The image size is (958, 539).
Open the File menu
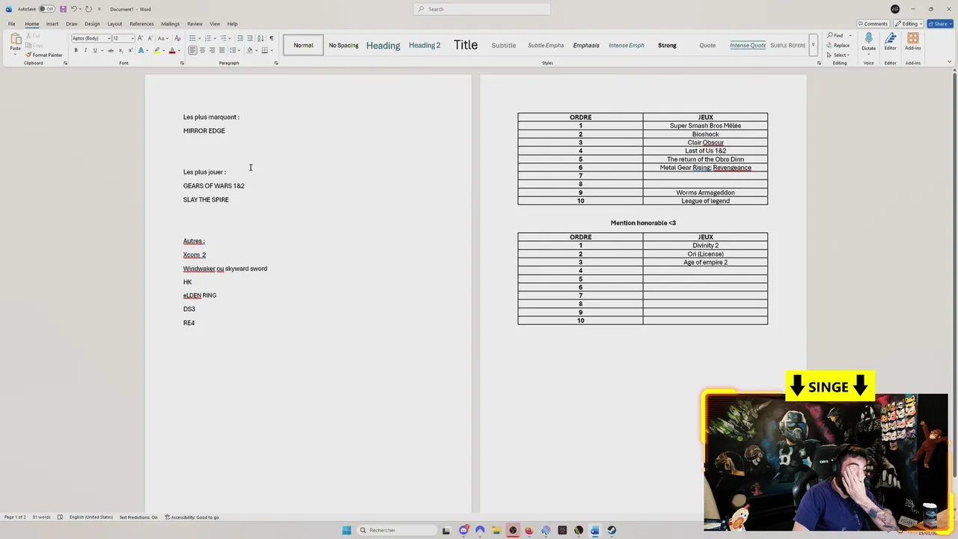(x=11, y=24)
